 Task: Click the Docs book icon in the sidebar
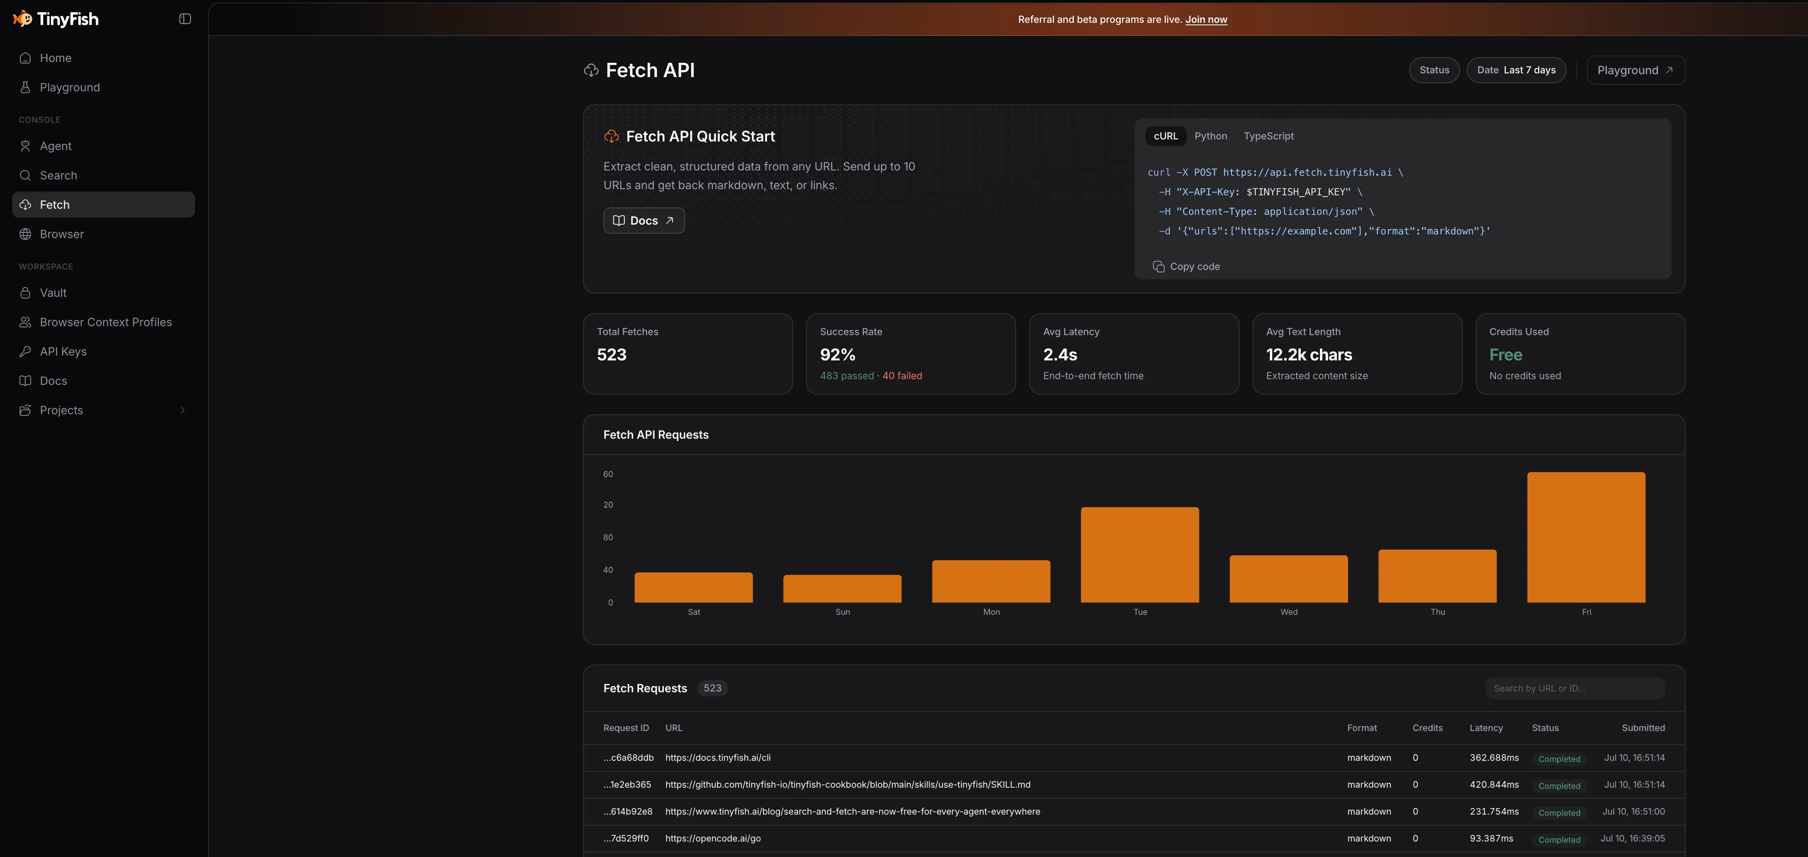pyautogui.click(x=25, y=380)
